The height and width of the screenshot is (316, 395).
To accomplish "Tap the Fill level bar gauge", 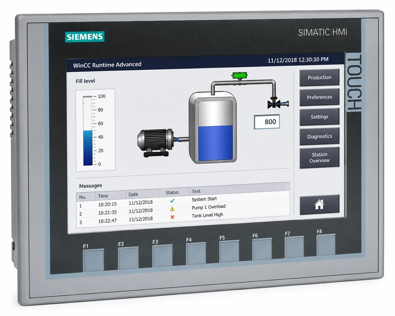I will [x=88, y=131].
